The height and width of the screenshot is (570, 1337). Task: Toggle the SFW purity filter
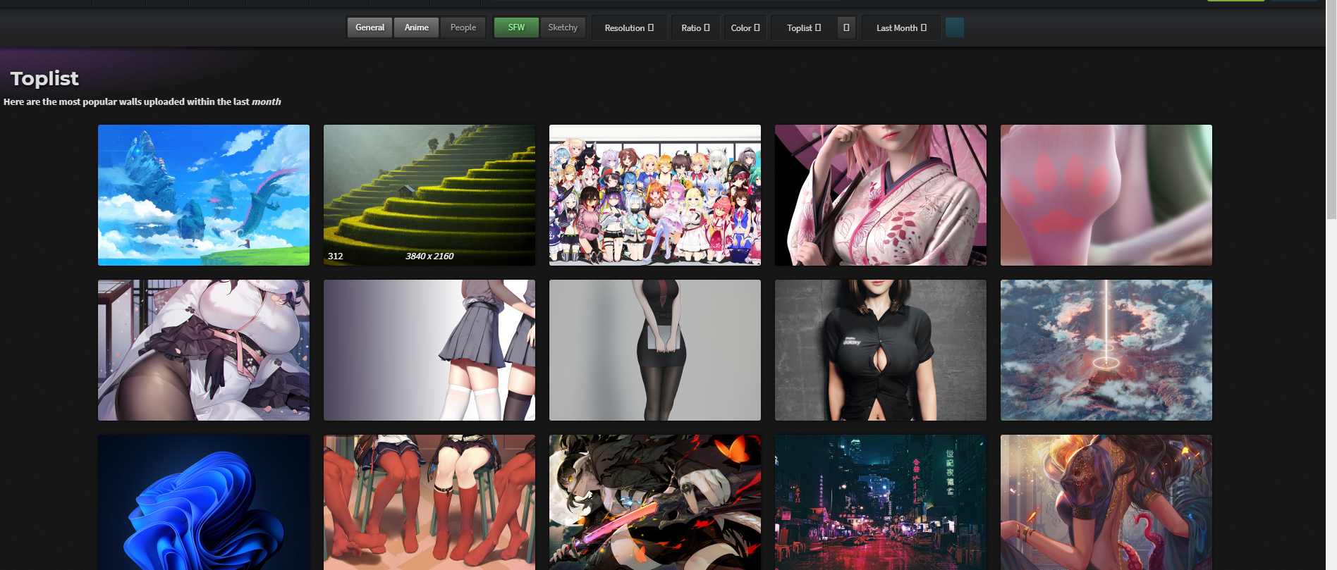516,27
